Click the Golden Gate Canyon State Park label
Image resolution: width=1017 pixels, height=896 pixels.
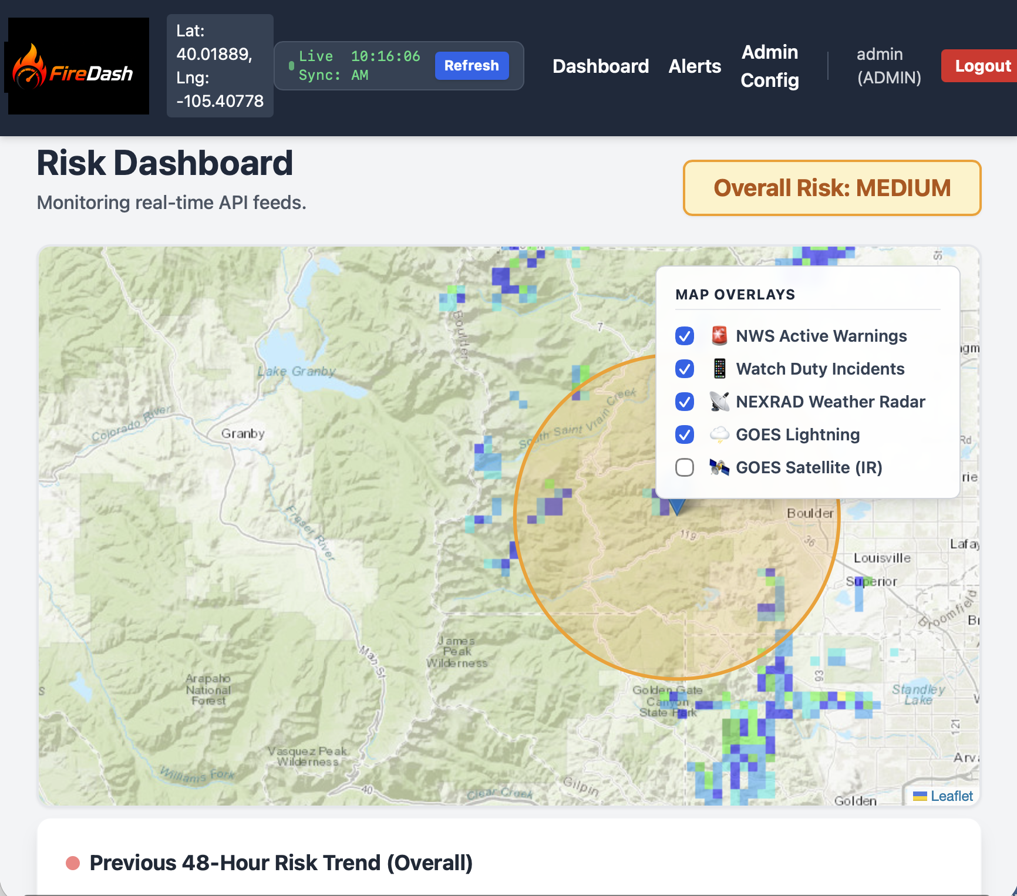click(668, 701)
